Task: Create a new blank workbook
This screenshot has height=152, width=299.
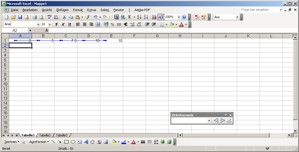Action: pyautogui.click(x=7, y=17)
